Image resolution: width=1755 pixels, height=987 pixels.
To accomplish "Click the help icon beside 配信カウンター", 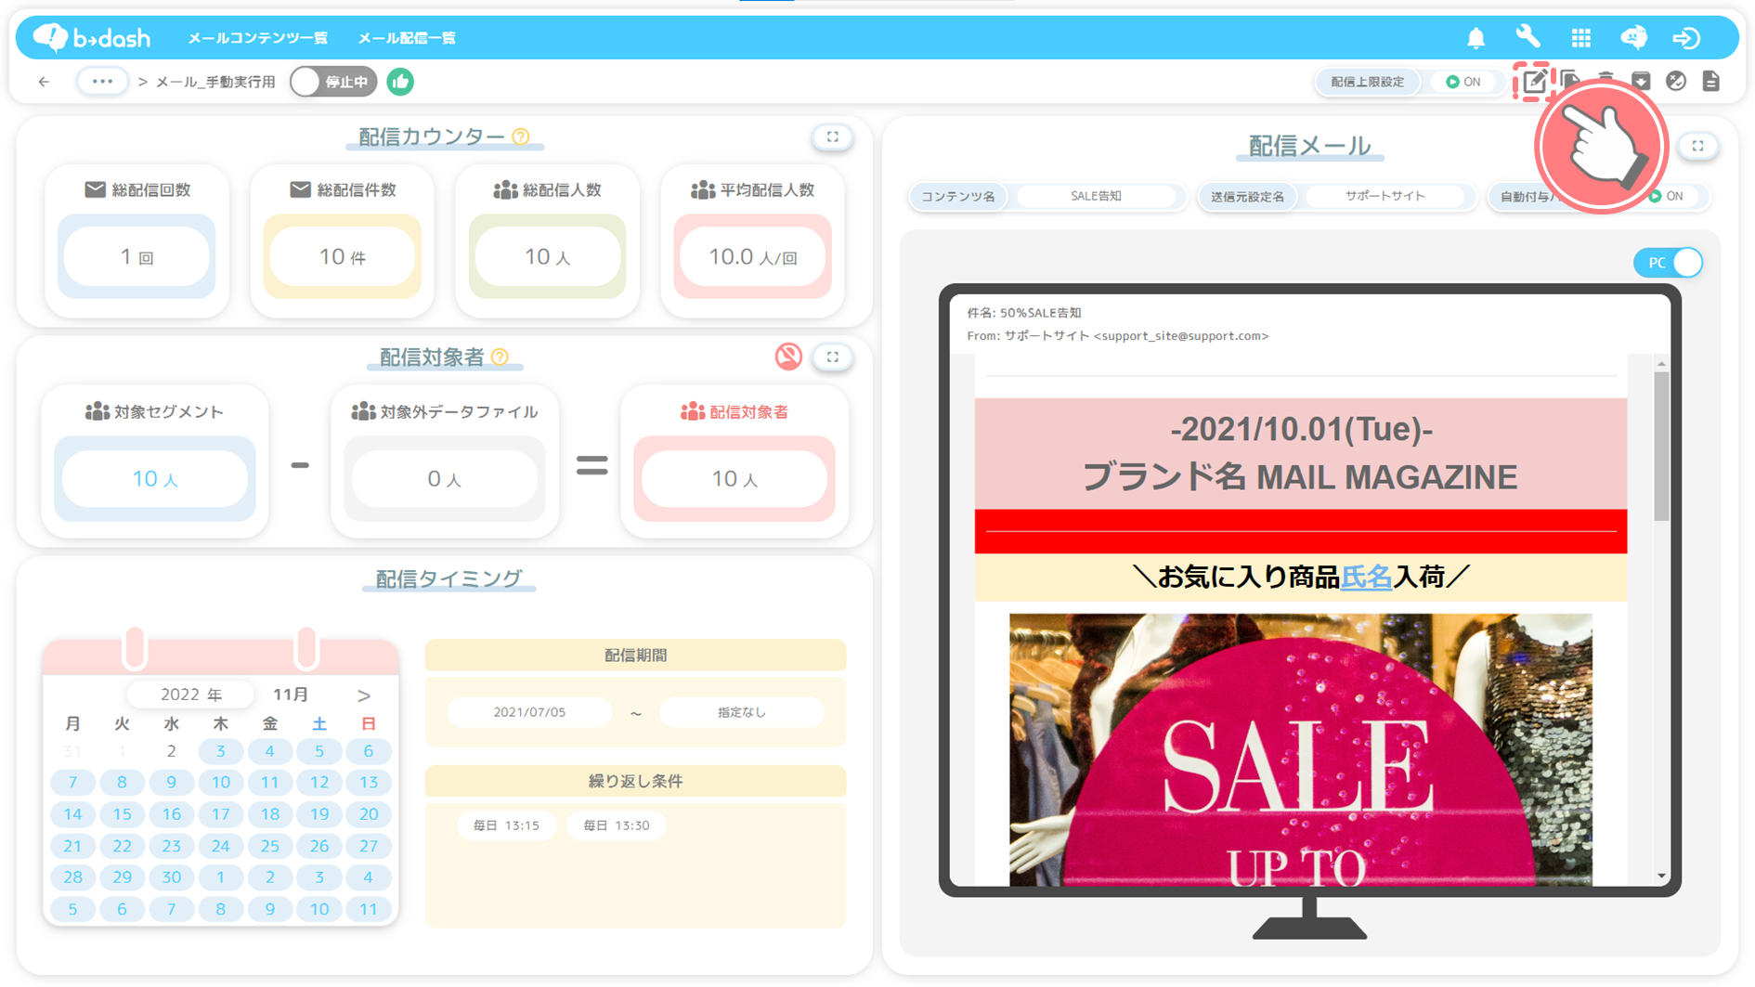I will (521, 136).
